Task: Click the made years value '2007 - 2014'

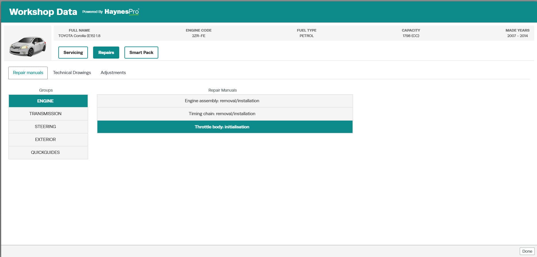Action: (x=517, y=36)
